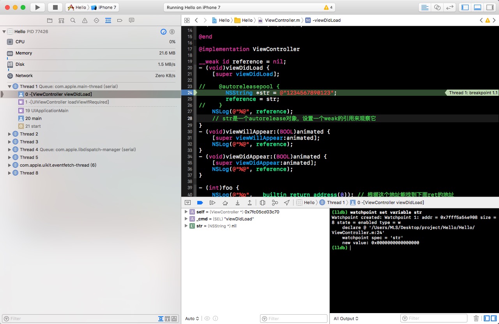Toggle the left navigator panel visibility
The width and height of the screenshot is (499, 324).
[465, 7]
